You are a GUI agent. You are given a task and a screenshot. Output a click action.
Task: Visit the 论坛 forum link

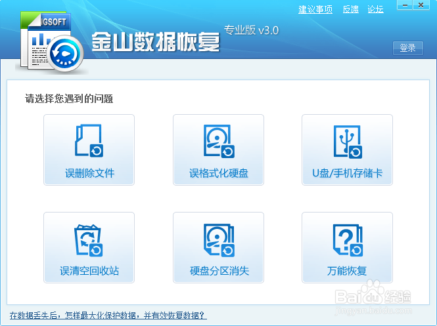(375, 9)
